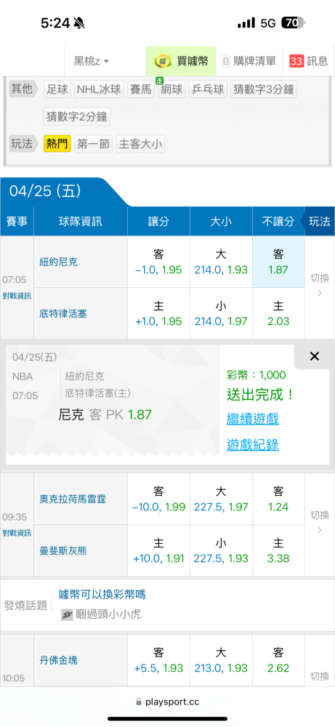
Task: Pick 紐約尼克 spread 客 -1.0, 1.95
Action: point(158,262)
